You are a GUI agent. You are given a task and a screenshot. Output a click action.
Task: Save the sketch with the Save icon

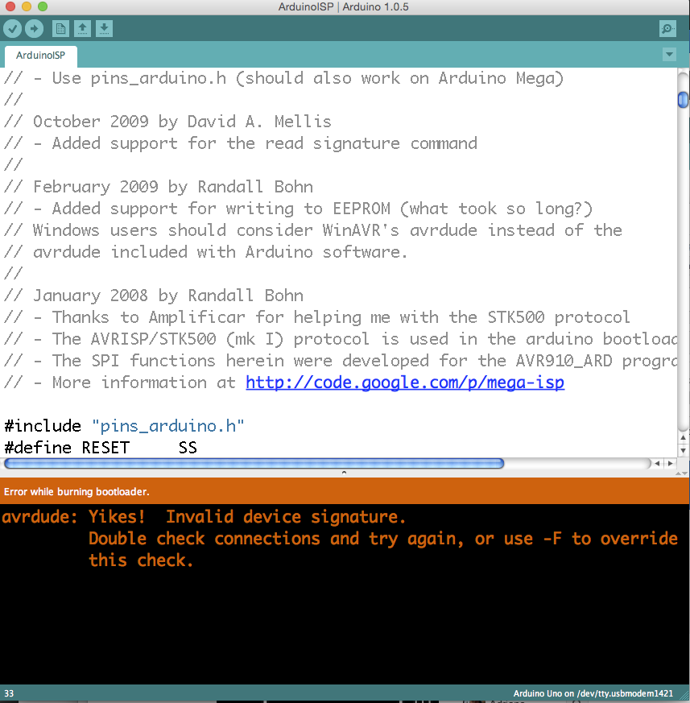pos(104,29)
